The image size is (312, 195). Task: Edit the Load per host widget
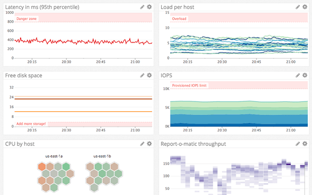click(298, 7)
